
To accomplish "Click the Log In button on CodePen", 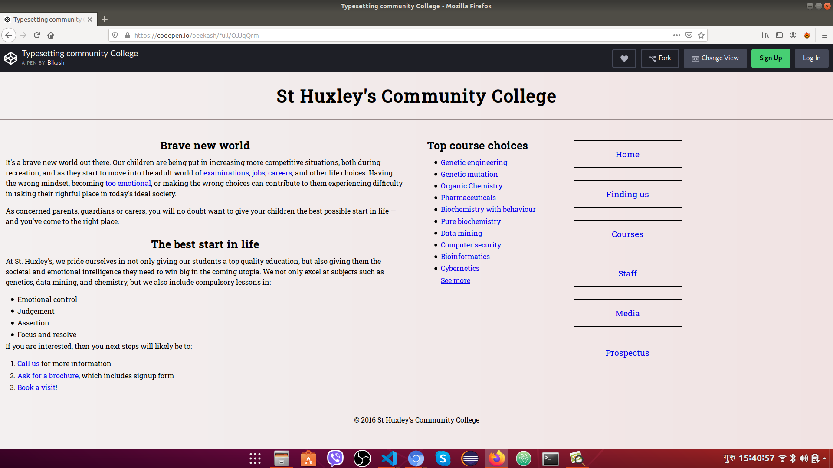I will [811, 58].
